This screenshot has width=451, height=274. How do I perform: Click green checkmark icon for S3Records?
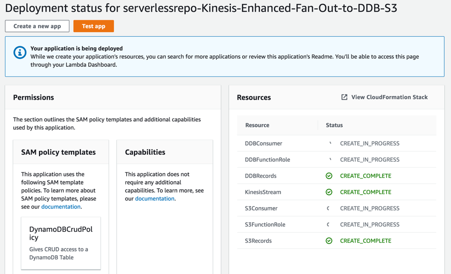tap(329, 241)
